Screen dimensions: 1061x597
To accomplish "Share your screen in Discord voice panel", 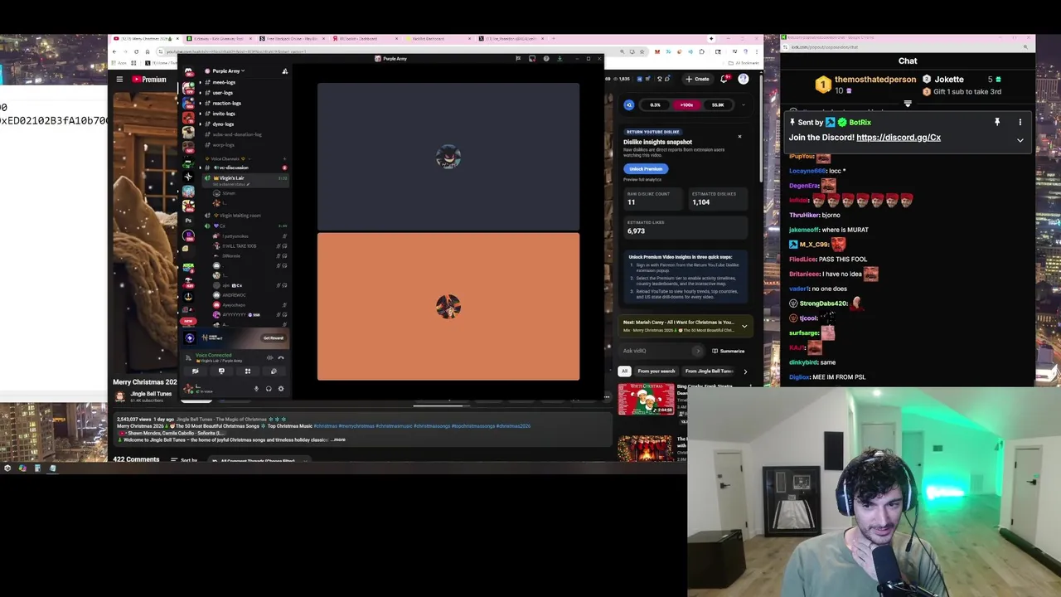I will [x=221, y=371].
